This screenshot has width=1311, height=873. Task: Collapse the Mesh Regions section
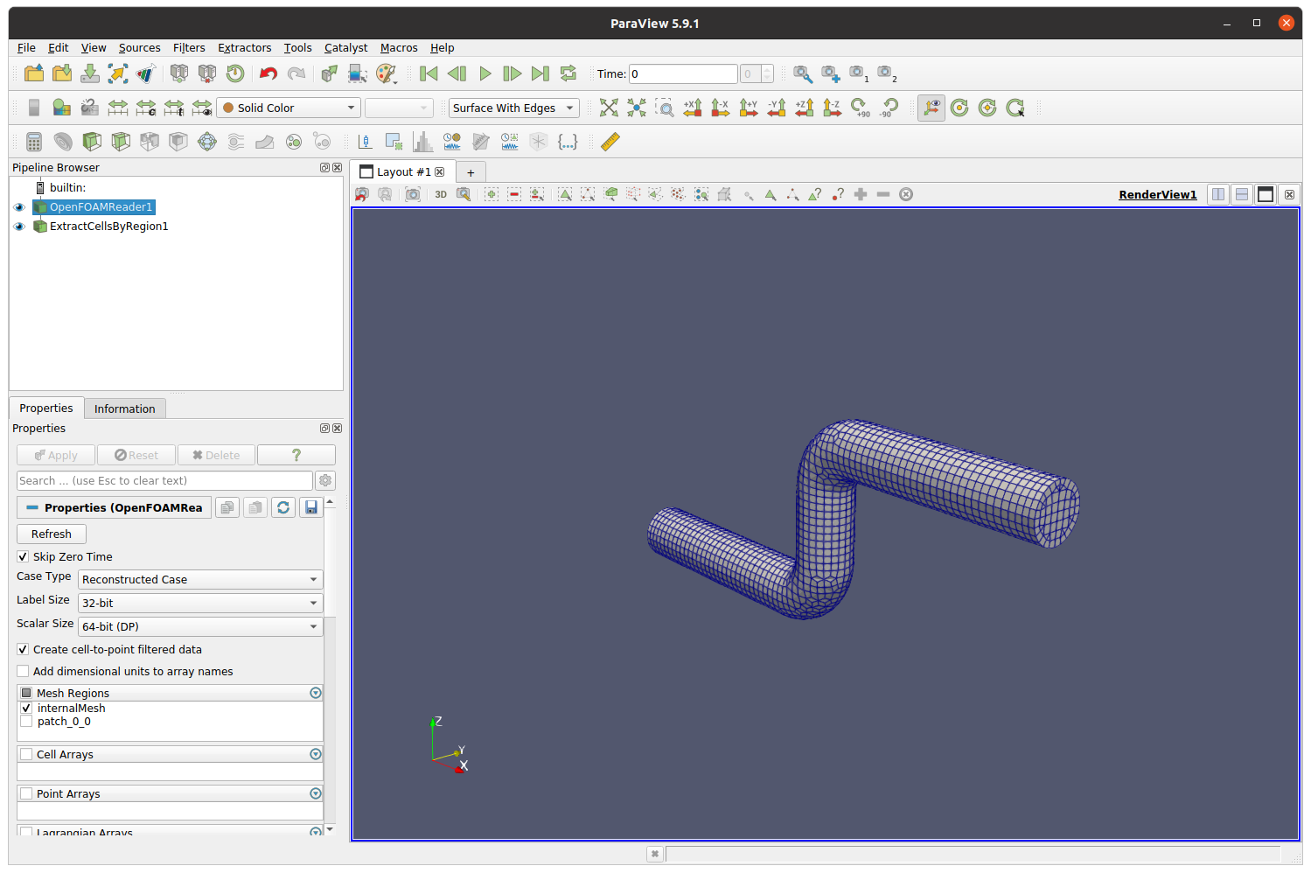316,693
